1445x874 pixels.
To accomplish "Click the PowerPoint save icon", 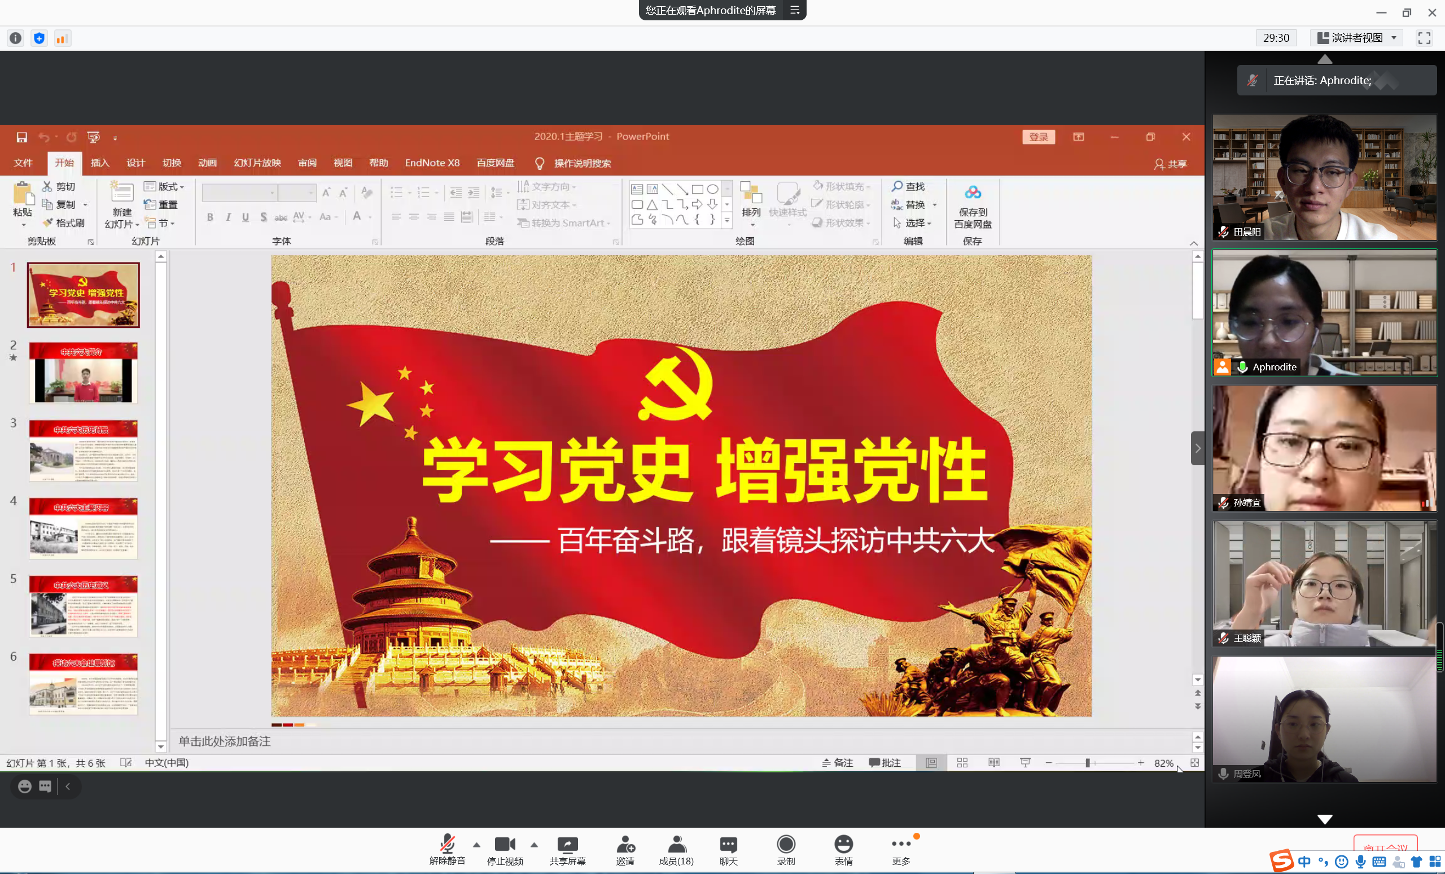I will [21, 137].
